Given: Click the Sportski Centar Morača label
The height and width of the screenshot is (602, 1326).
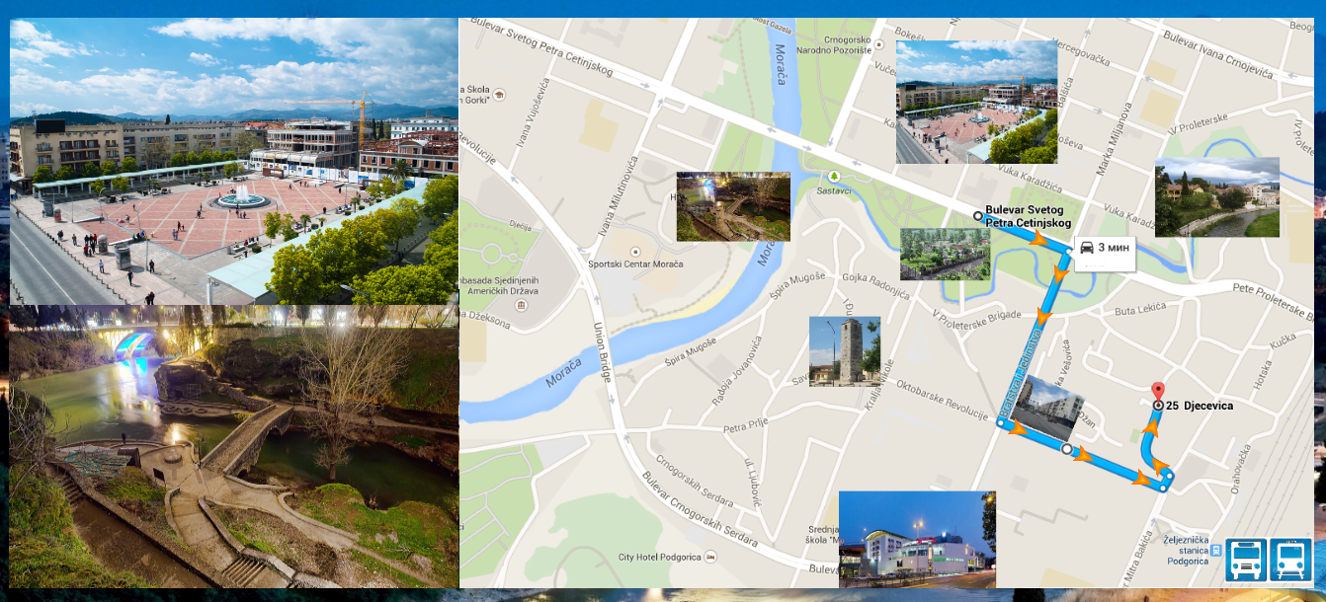Looking at the screenshot, I should click(635, 264).
